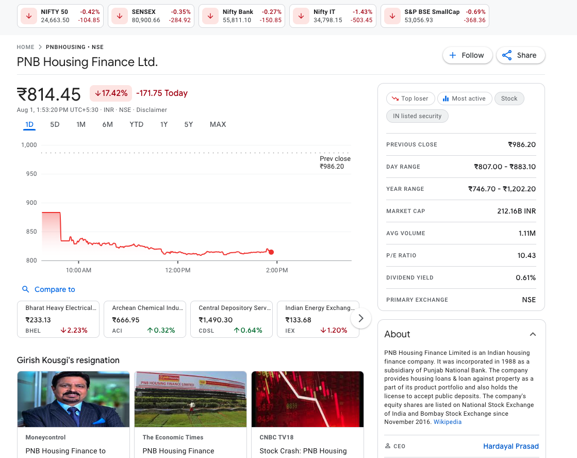Click the Nifty Bank down-arrow icon
The image size is (577, 458).
pyautogui.click(x=210, y=16)
